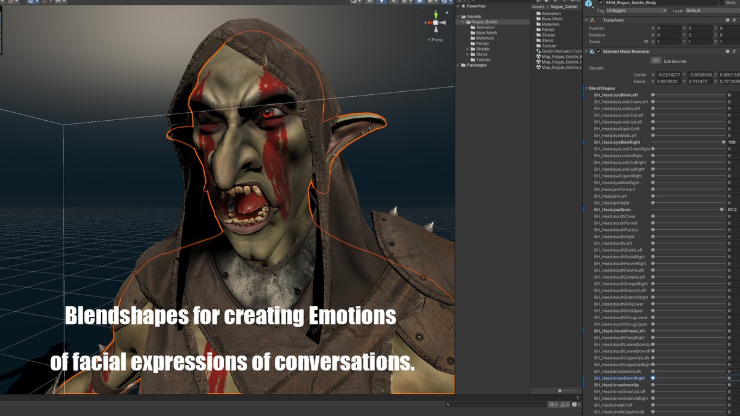Toggle the GameObject active checkbox
Screen dimensions: 740x416
[x=601, y=2]
